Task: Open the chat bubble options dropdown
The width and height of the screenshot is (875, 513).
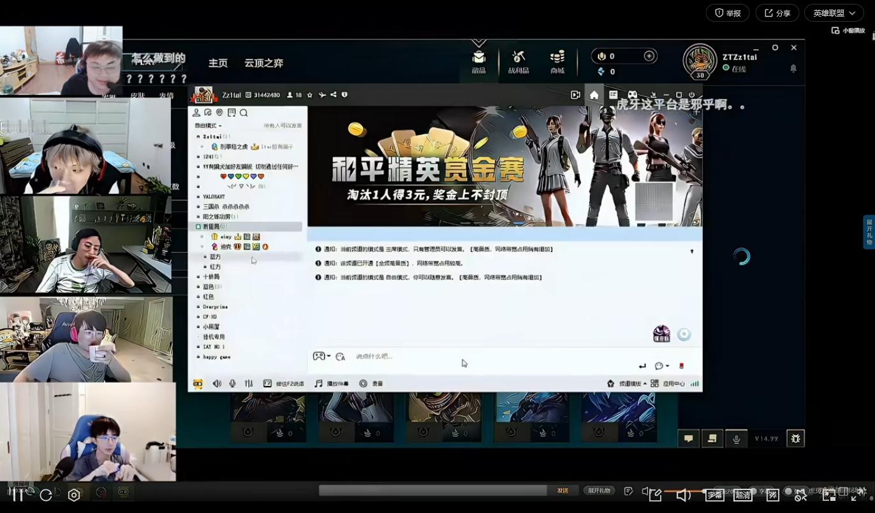Action: (x=662, y=366)
